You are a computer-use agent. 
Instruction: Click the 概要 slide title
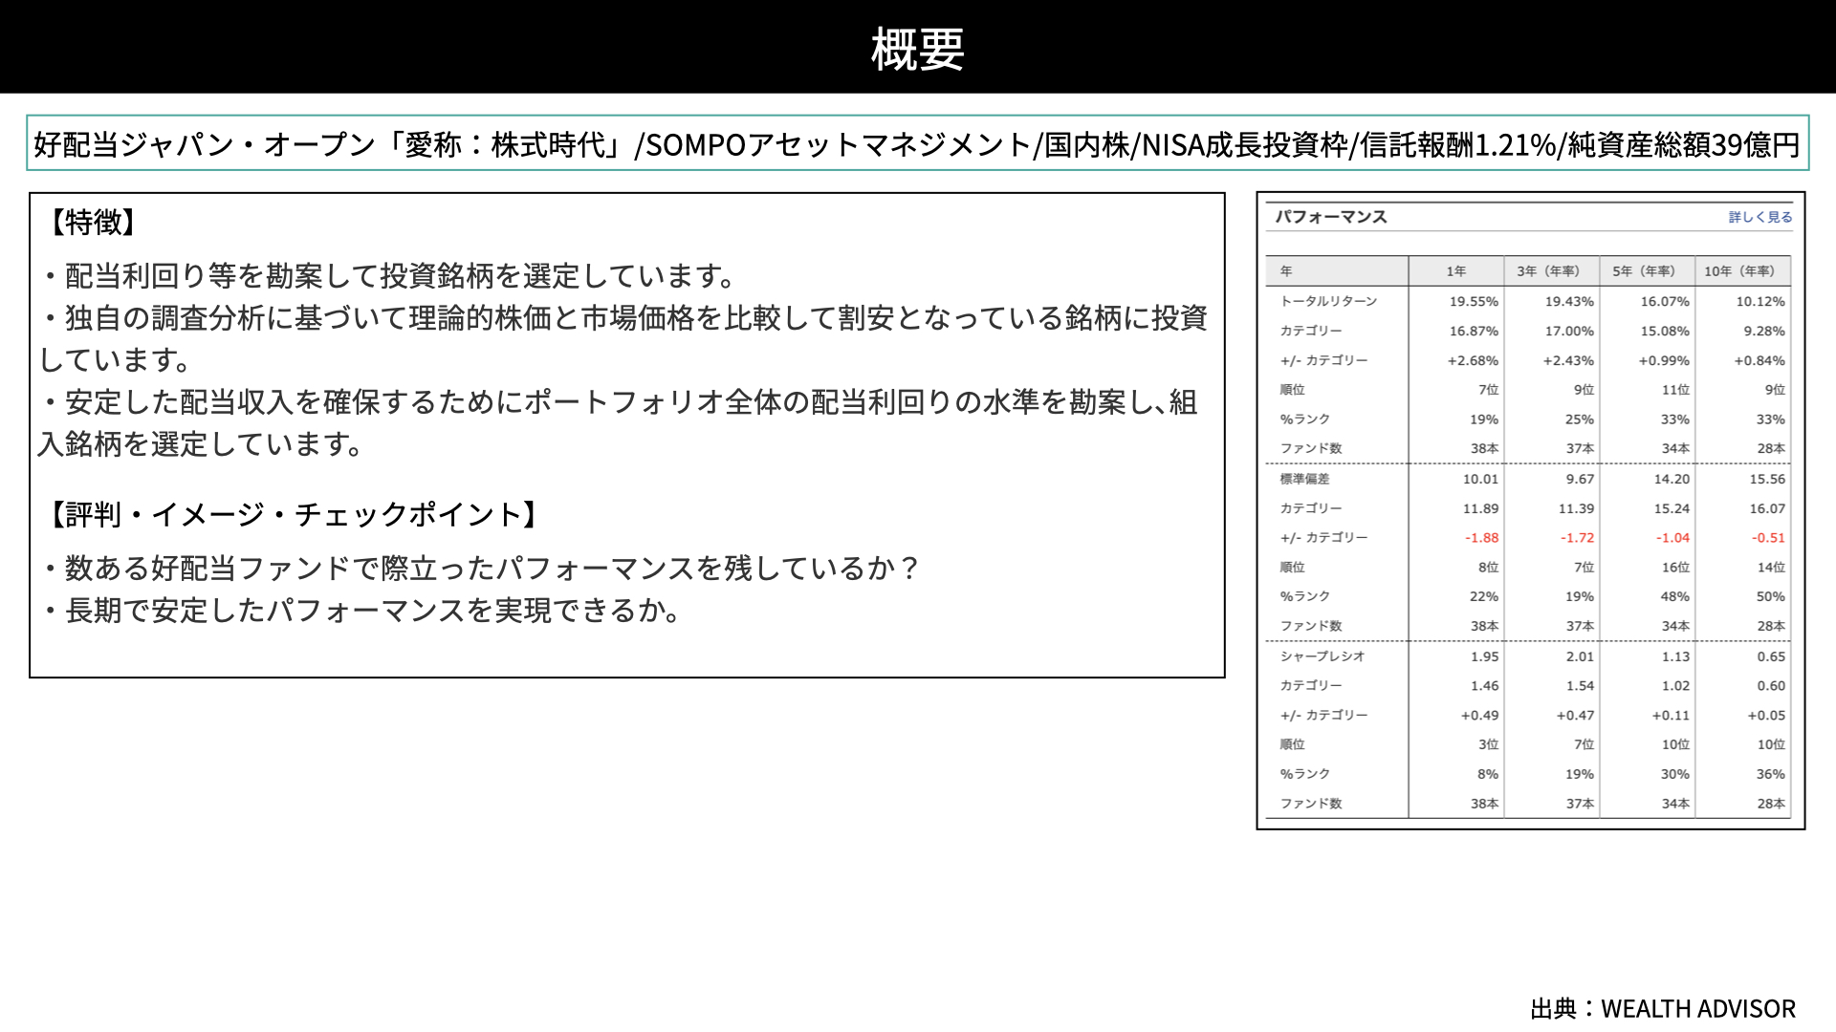918,48
